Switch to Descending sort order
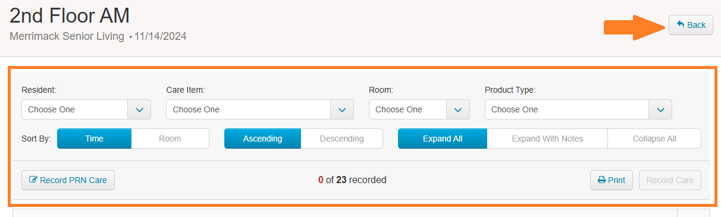The height and width of the screenshot is (217, 721). pyautogui.click(x=341, y=139)
